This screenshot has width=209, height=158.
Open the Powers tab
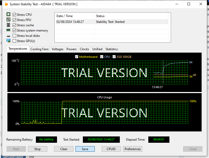[72, 49]
